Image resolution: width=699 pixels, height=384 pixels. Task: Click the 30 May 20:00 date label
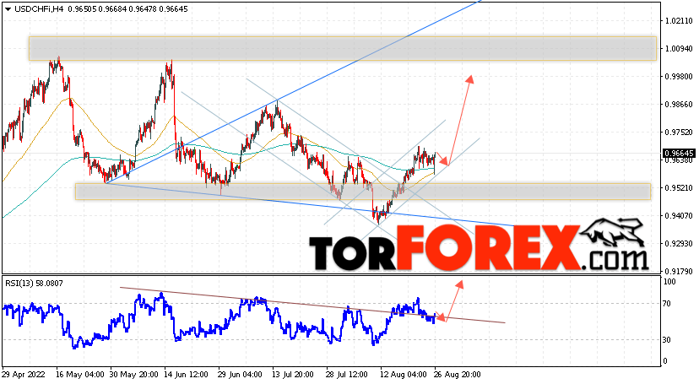click(134, 374)
